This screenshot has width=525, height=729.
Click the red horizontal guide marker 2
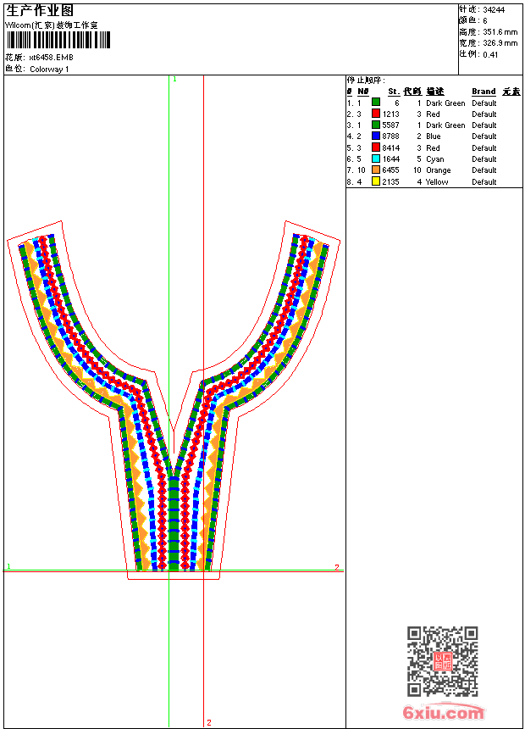(337, 567)
